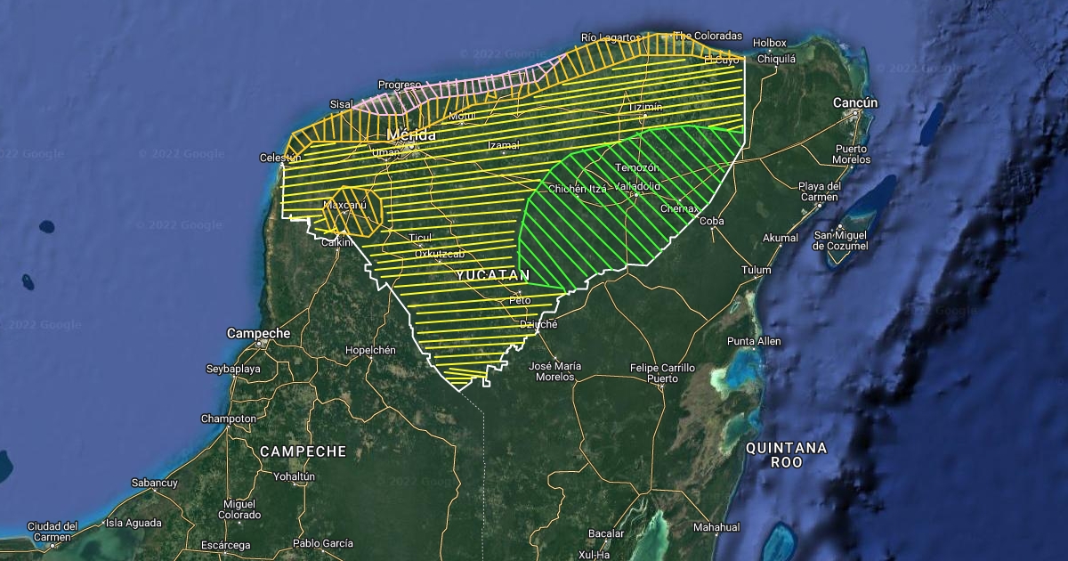Click the Izamal town label
The height and width of the screenshot is (561, 1068).
tap(503, 145)
